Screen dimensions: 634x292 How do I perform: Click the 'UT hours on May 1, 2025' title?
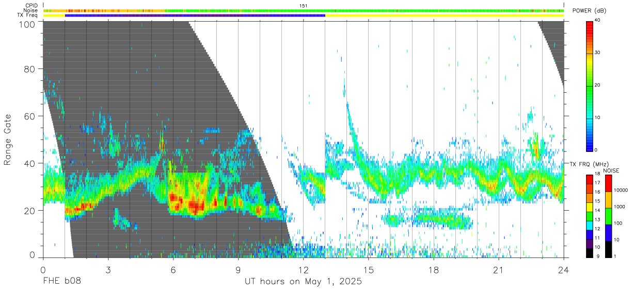coord(304,282)
